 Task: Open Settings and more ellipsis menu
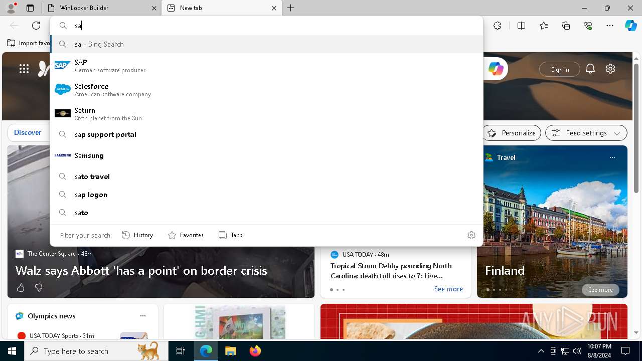tap(610, 26)
